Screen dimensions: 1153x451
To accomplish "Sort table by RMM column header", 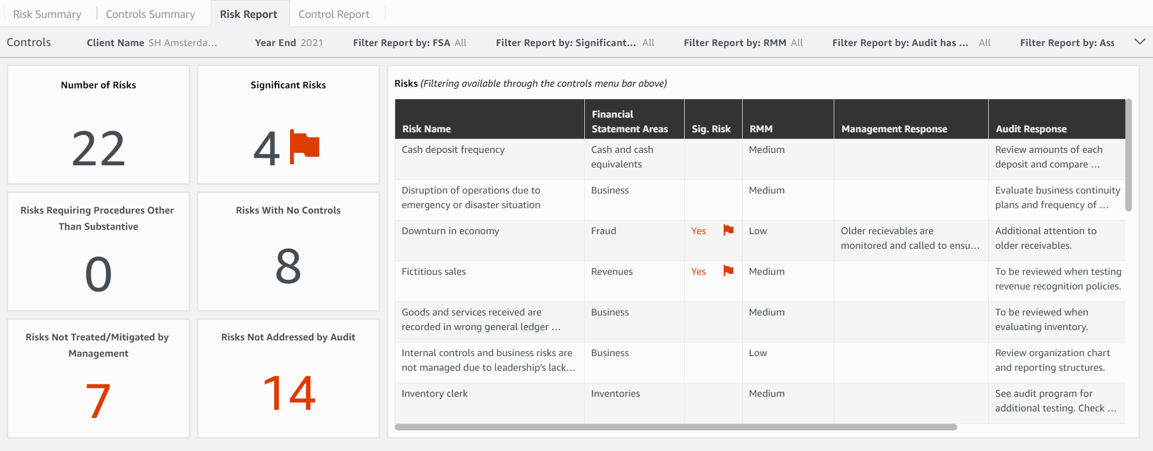I will pos(761,129).
